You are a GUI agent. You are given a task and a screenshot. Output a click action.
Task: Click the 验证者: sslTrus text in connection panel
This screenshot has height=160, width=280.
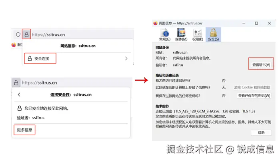[30, 118]
